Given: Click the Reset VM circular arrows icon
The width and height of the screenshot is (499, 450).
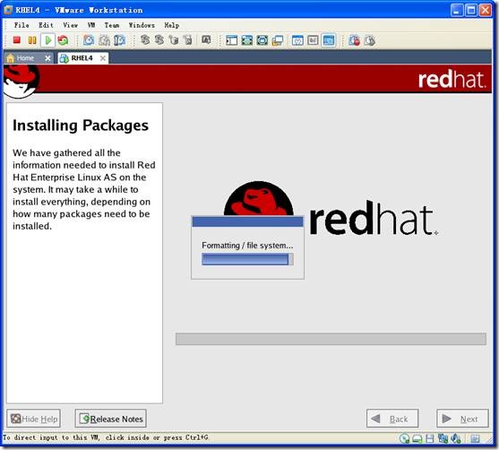Looking at the screenshot, I should click(63, 40).
